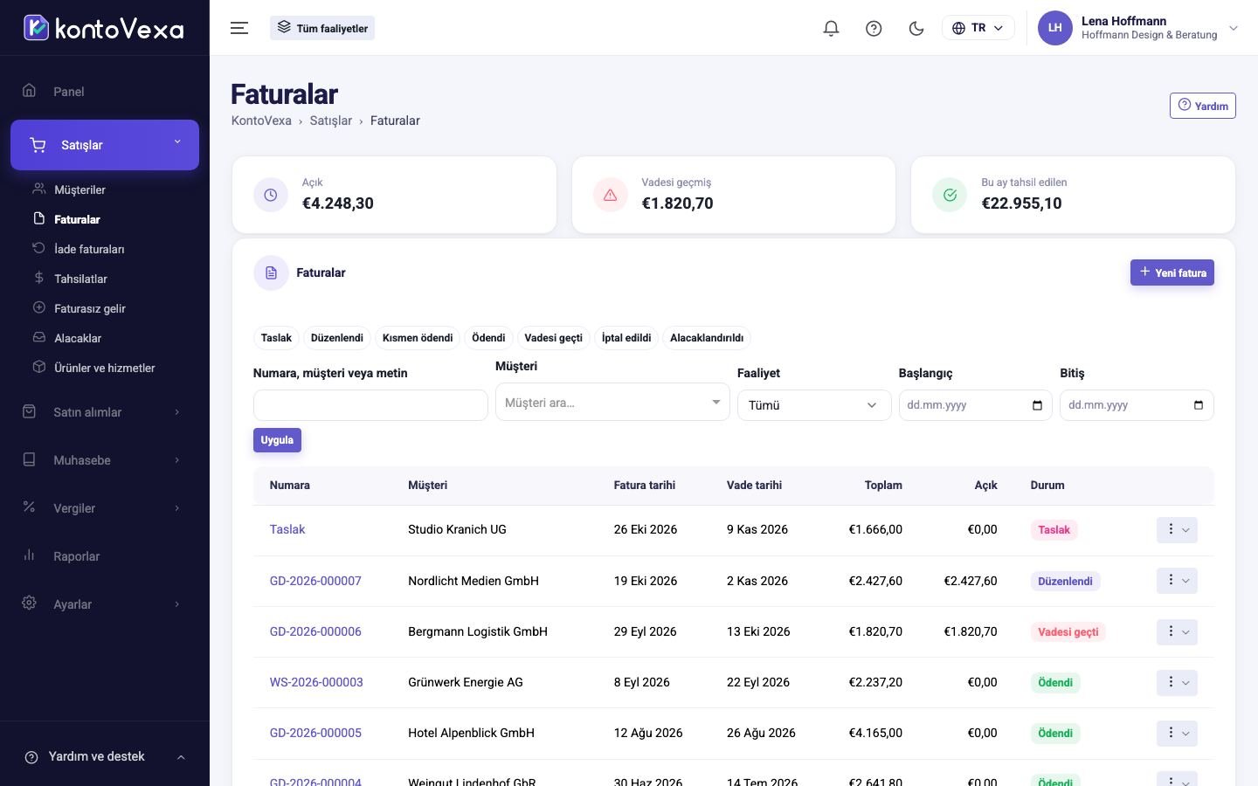The width and height of the screenshot is (1258, 786).
Task: Apply filters with the Uygula button
Action: point(277,440)
